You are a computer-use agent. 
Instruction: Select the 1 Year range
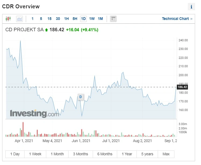pos(127,154)
